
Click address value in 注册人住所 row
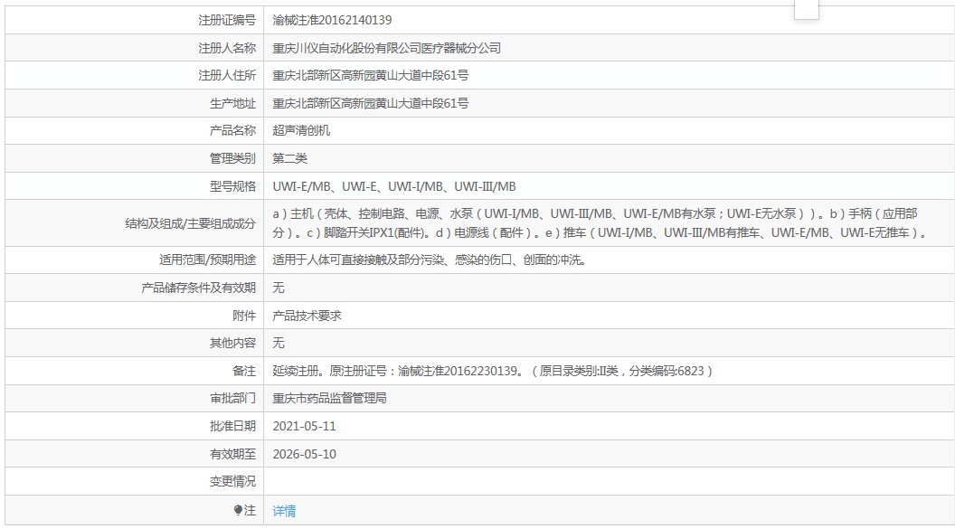[370, 75]
